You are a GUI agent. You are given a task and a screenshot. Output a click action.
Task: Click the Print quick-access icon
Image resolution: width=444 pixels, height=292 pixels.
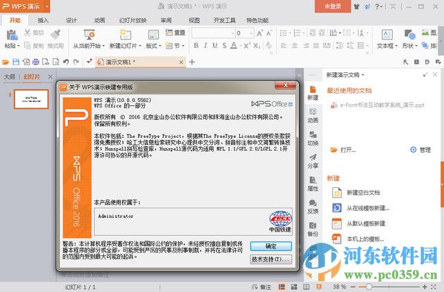[x=35, y=62]
